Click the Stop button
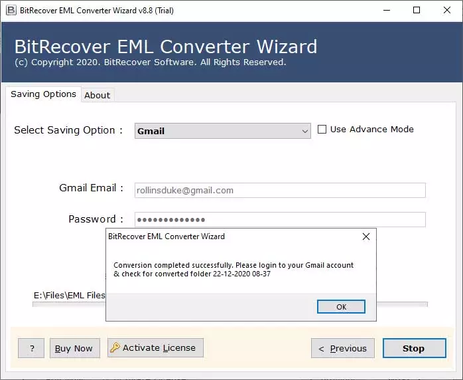The width and height of the screenshot is (463, 380). click(x=415, y=348)
